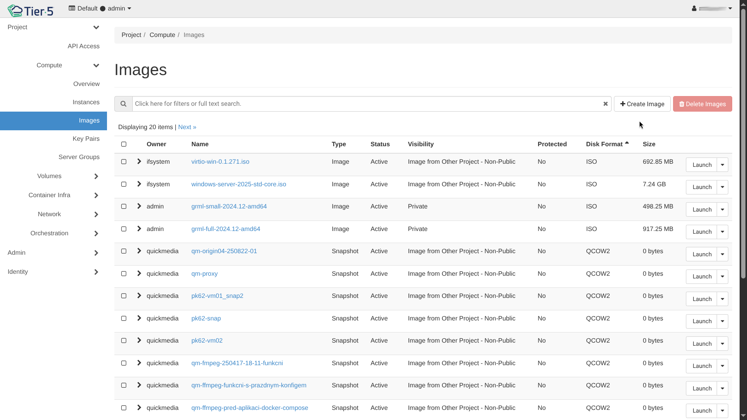The image size is (747, 420).
Task: Click the Create Image button
Action: tap(642, 104)
